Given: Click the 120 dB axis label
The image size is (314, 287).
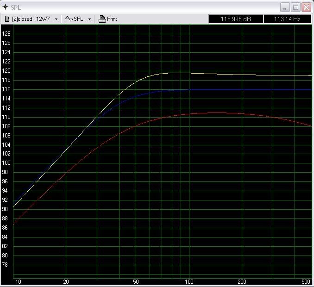Looking at the screenshot, I should pos(6,71).
